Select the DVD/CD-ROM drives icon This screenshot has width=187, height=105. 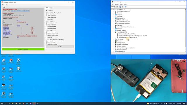point(116,20)
